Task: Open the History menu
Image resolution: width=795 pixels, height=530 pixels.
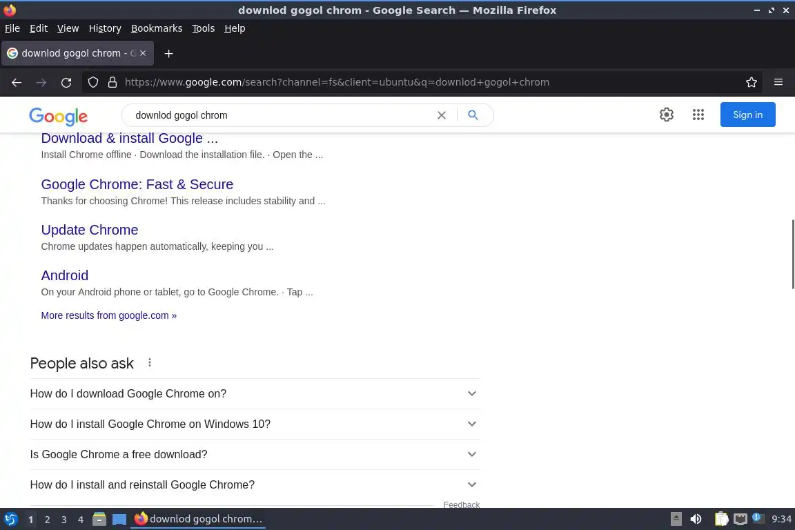Action: (x=105, y=28)
